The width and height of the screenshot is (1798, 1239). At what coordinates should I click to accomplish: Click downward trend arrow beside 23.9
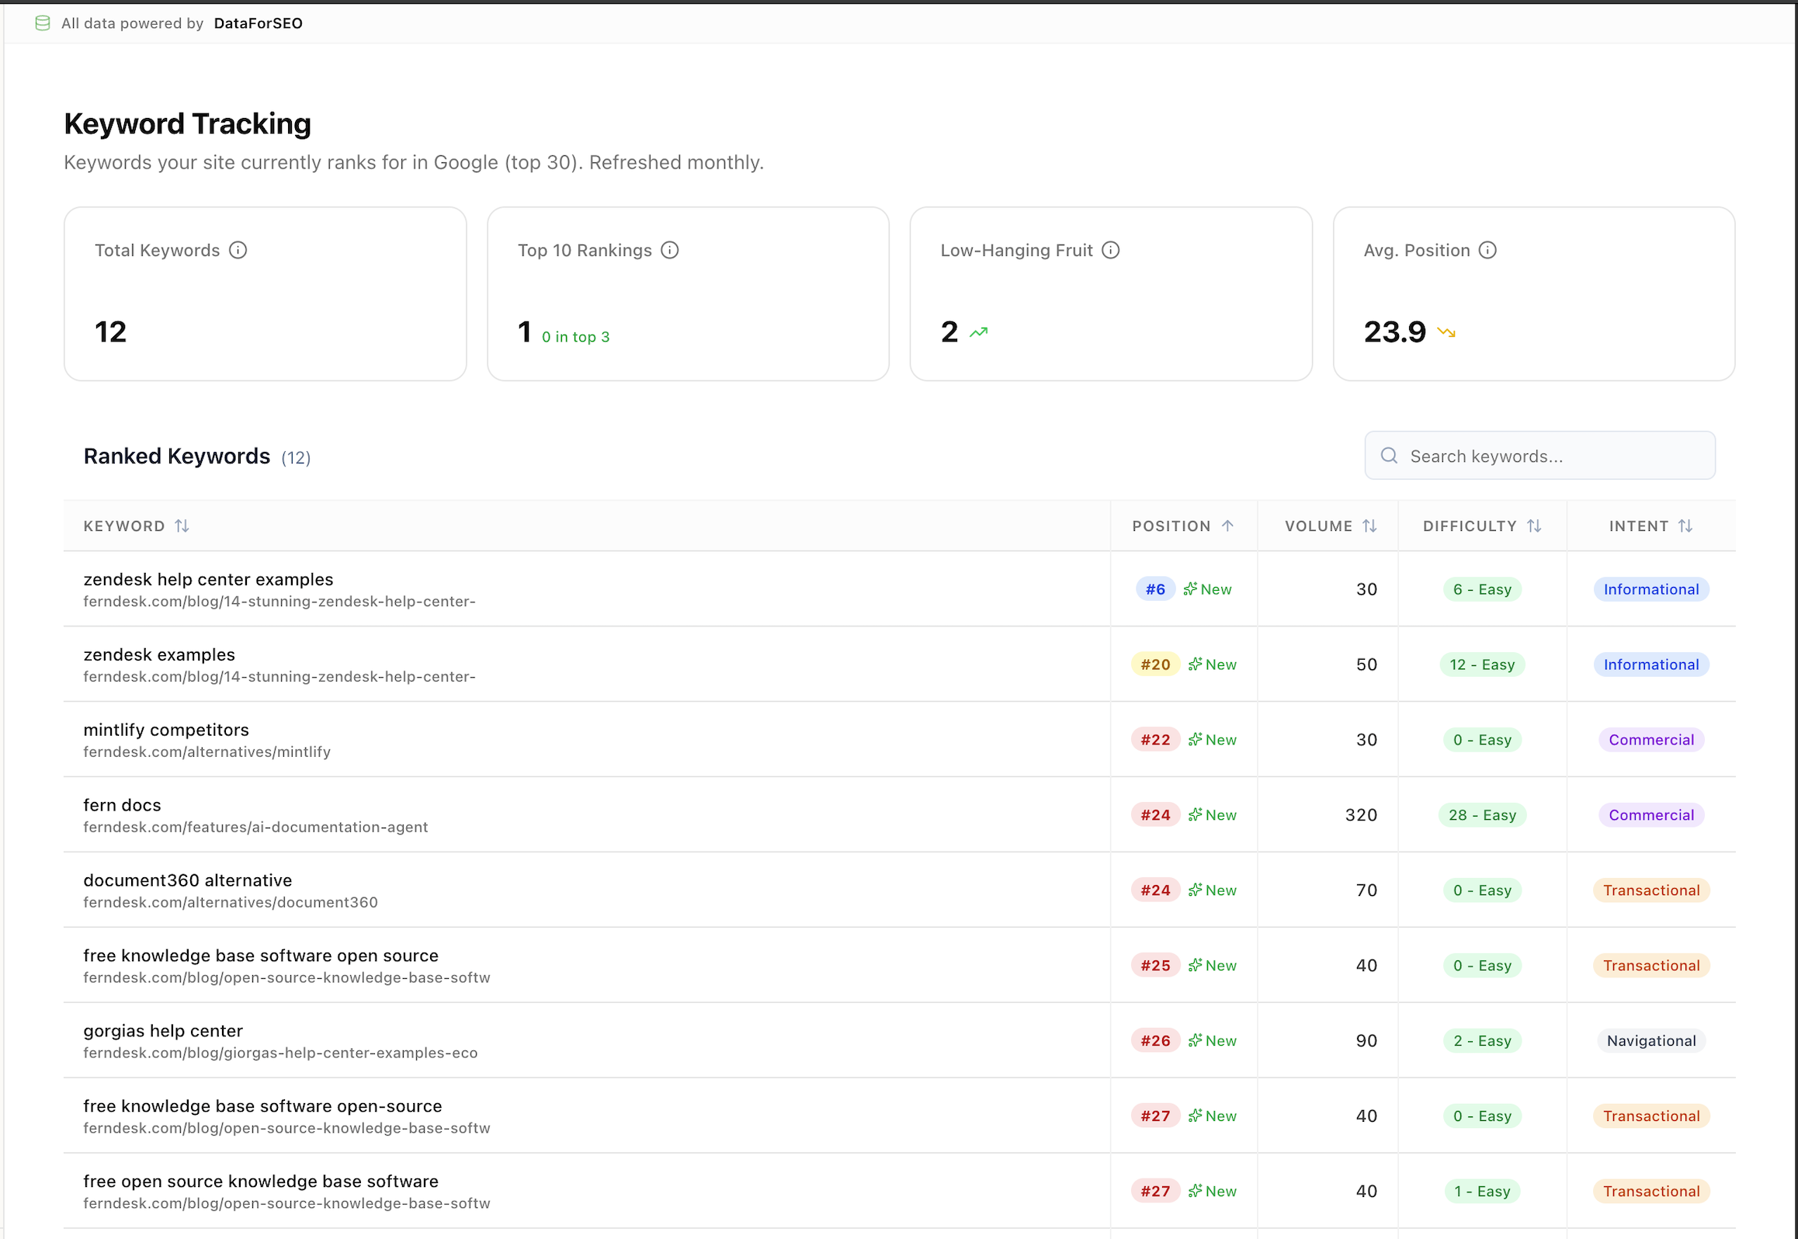click(x=1446, y=332)
